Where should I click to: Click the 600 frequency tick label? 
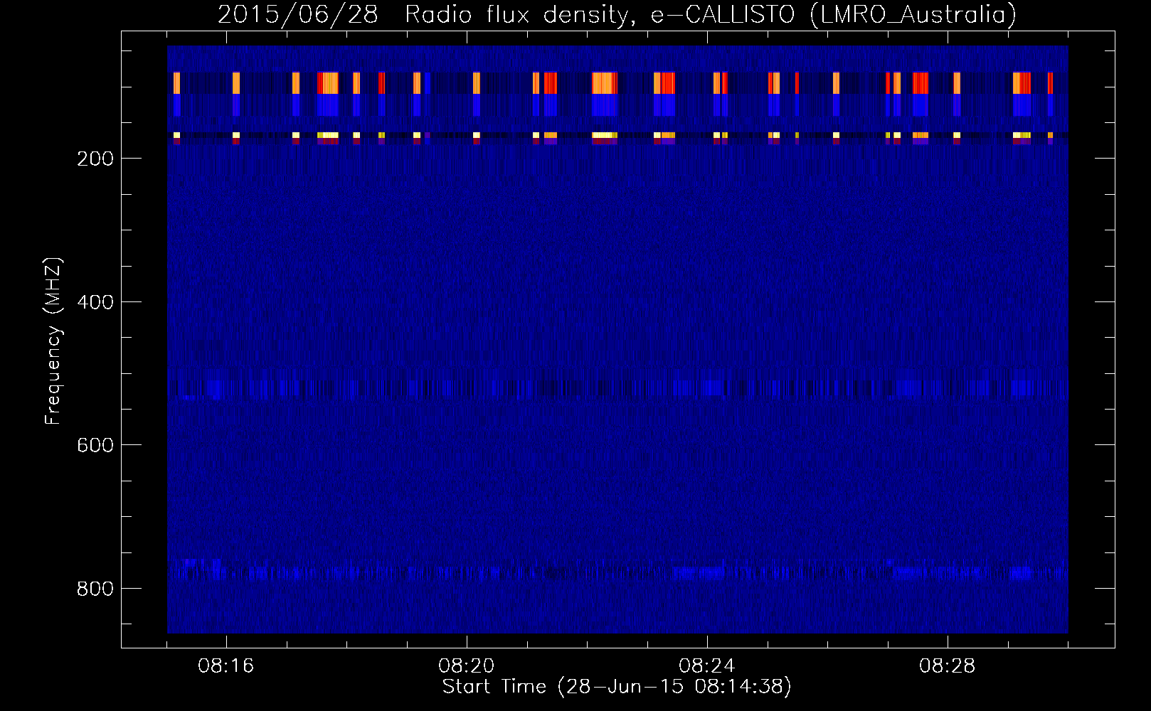pyautogui.click(x=95, y=445)
